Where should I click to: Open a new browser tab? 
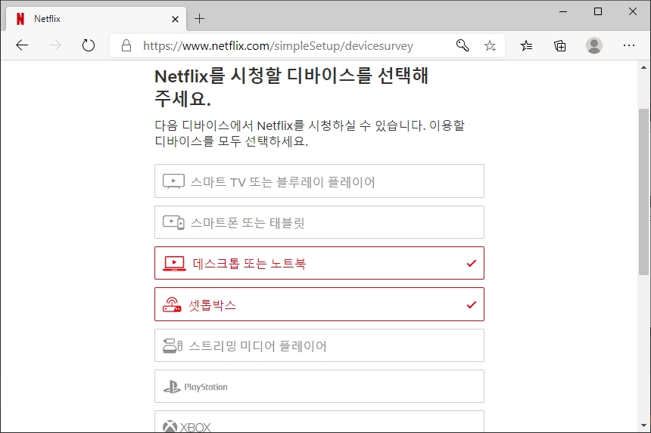pyautogui.click(x=199, y=19)
